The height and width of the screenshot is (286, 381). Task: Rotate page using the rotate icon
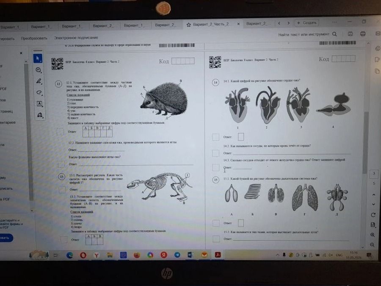click(373, 215)
